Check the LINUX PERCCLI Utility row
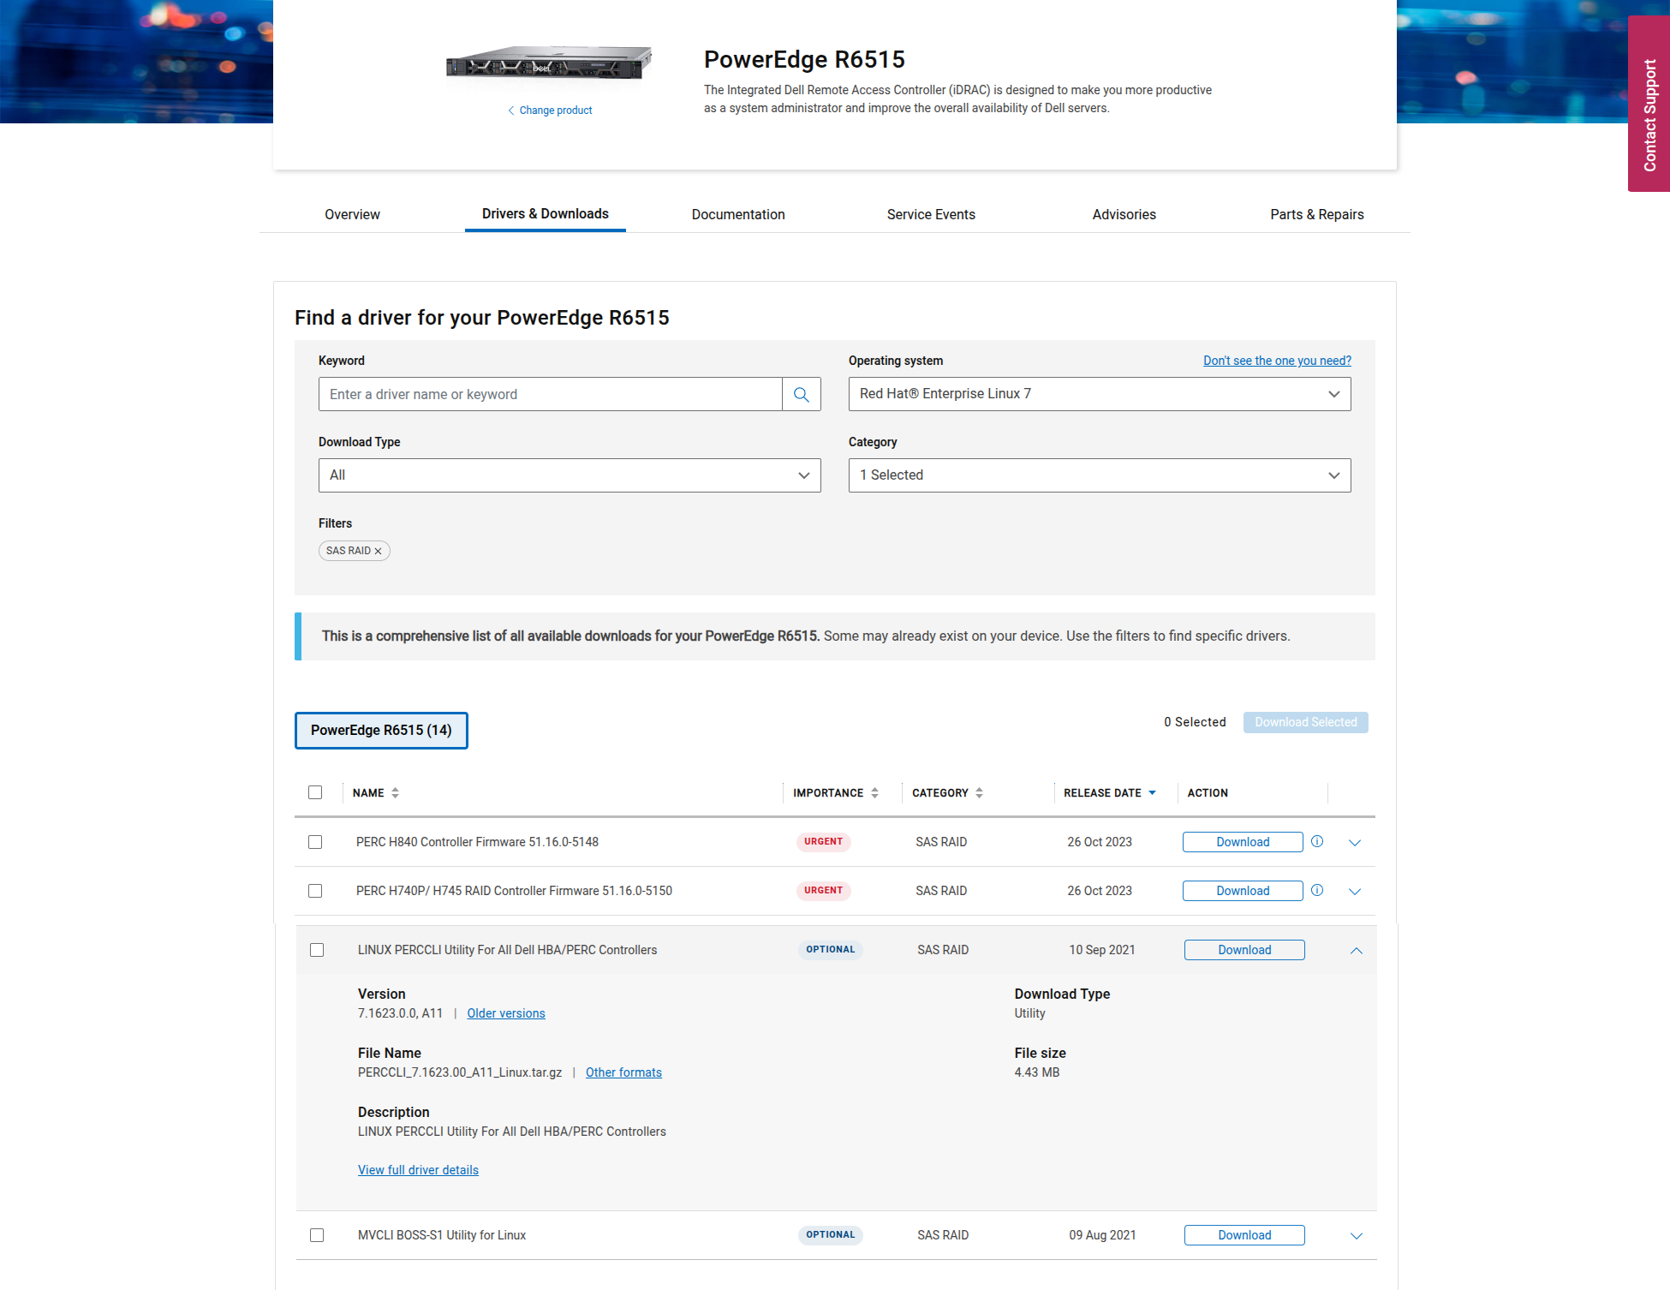This screenshot has width=1670, height=1290. point(317,950)
